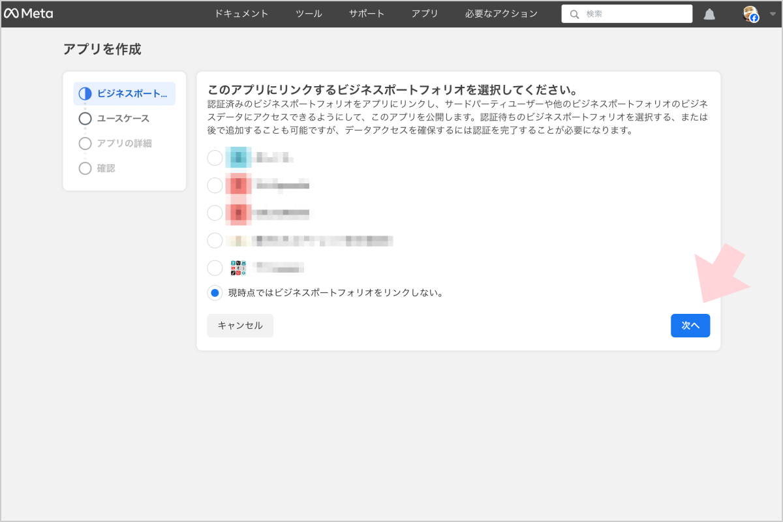Select 現時点ではビジネスポートフォリオをリンクしない option
This screenshot has width=783, height=522.
tap(215, 293)
